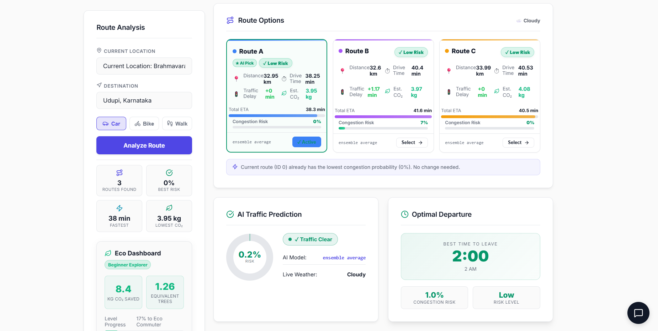
Task: Click Route B's CO₂ leaf icon
Action: pos(388,91)
